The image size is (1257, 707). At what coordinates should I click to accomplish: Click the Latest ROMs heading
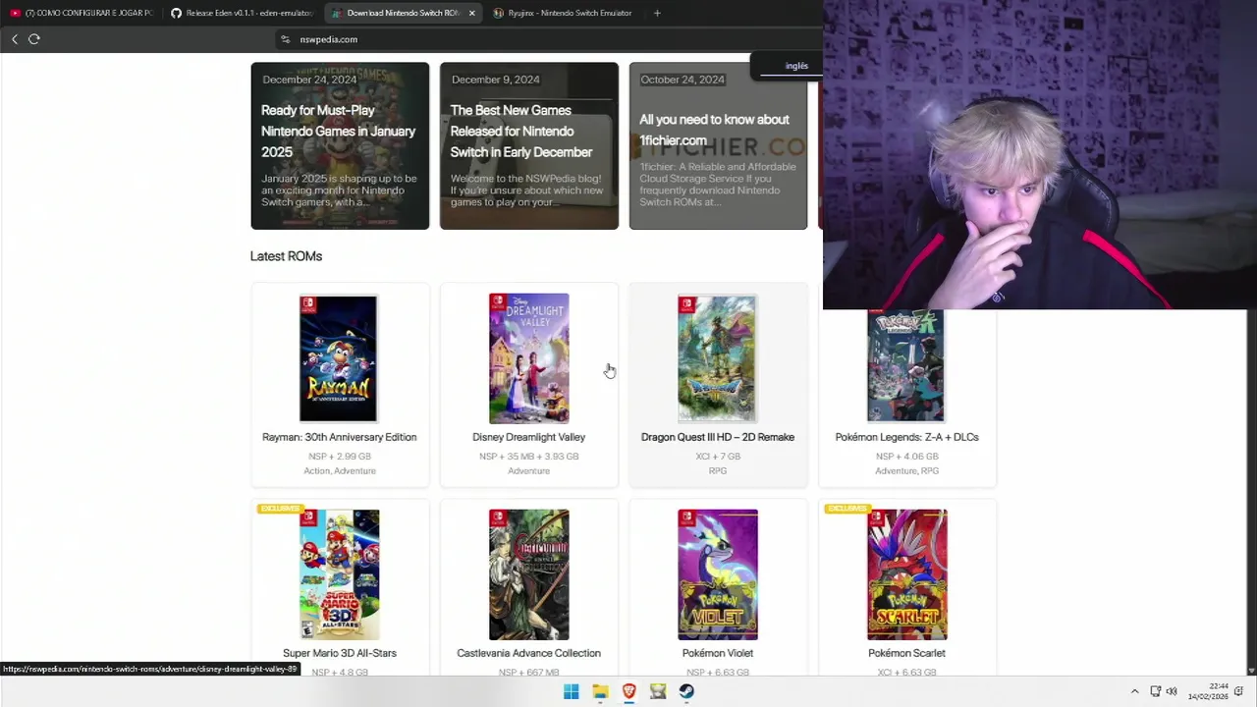[x=286, y=256]
